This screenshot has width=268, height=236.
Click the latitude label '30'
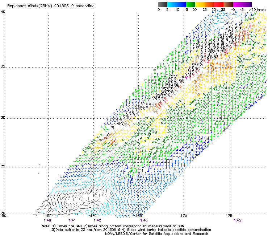[x=3, y=118]
